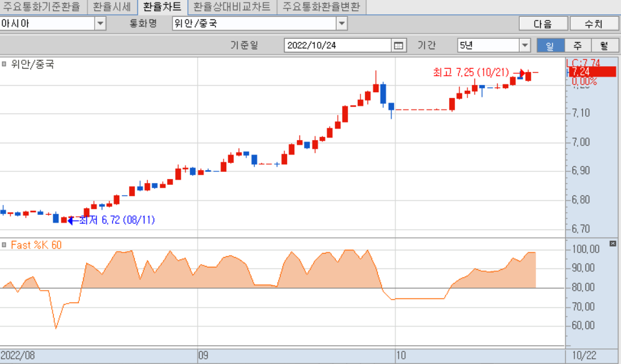Open the calendar picker for 기준일
The height and width of the screenshot is (364, 621).
pos(399,45)
